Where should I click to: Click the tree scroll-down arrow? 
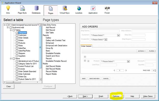40,79
